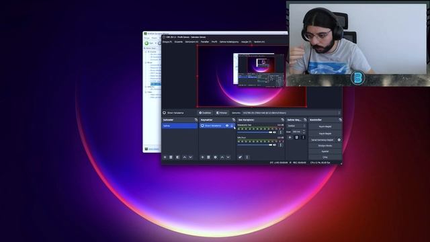Toggle visibility eye of Ekran Yakalama source
This screenshot has height=242, width=430.
pyautogui.click(x=227, y=126)
